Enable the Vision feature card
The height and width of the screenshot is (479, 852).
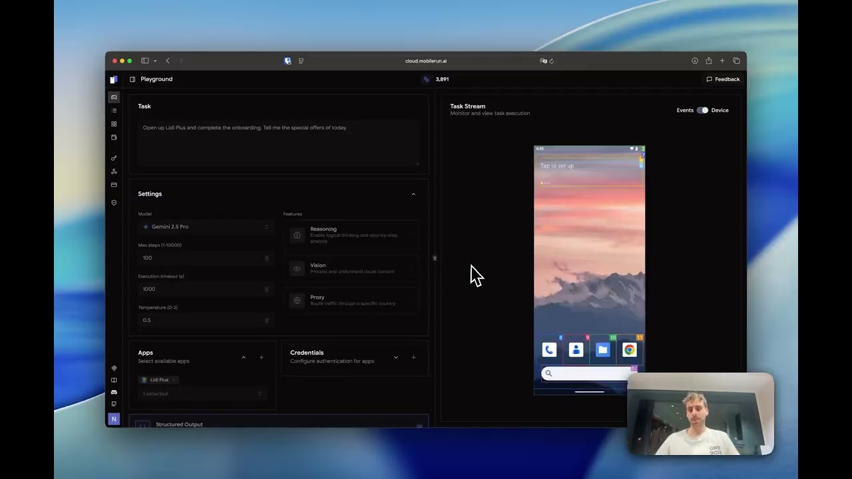coord(352,269)
